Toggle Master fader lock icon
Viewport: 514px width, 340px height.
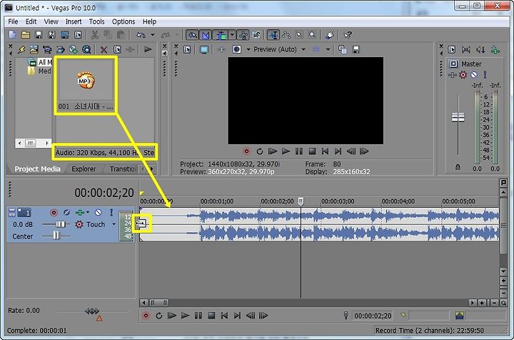458,167
